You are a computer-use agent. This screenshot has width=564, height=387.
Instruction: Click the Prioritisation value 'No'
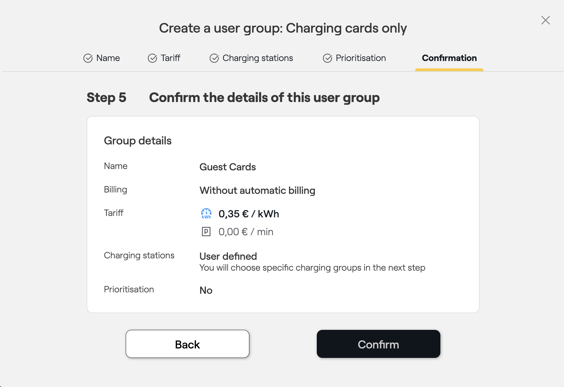[206, 290]
